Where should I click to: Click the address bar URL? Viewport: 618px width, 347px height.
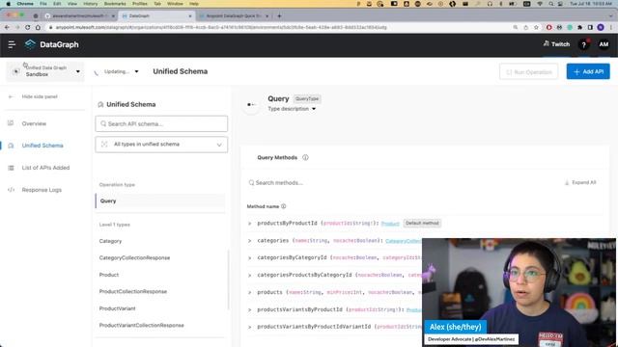tap(221, 27)
